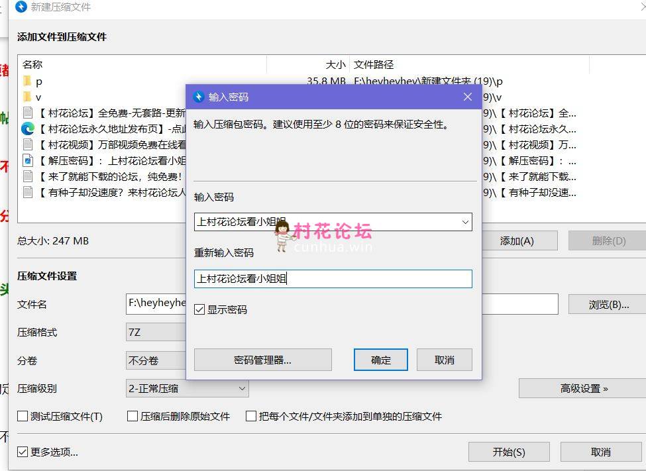Click the Edge icon of 村花论坛永久地址发布页 file
The height and width of the screenshot is (471, 646).
28,129
